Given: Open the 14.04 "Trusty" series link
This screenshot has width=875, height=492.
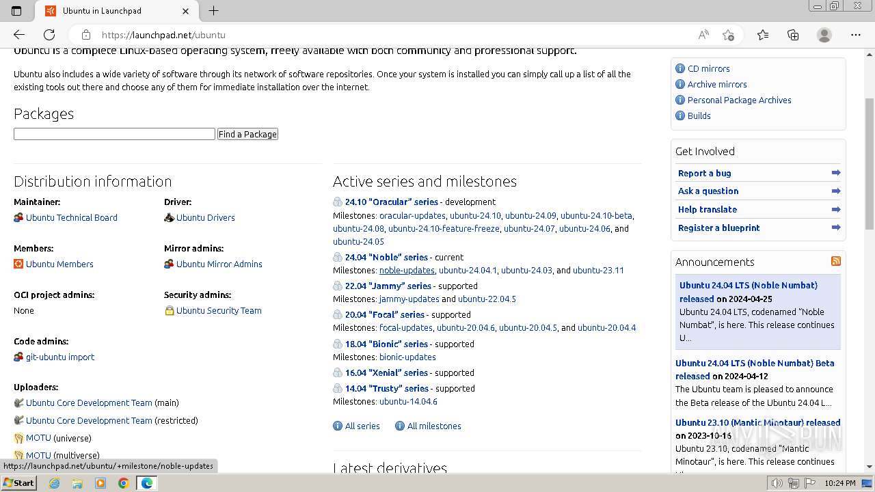Looking at the screenshot, I should pos(387,388).
